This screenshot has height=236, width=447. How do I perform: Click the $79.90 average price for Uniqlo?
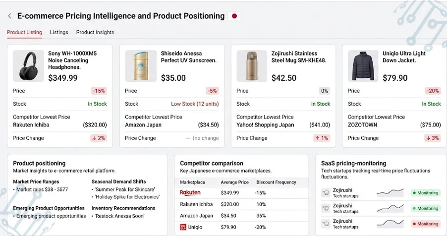228,227
